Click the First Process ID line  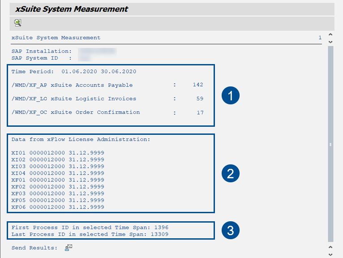[x=90, y=228]
